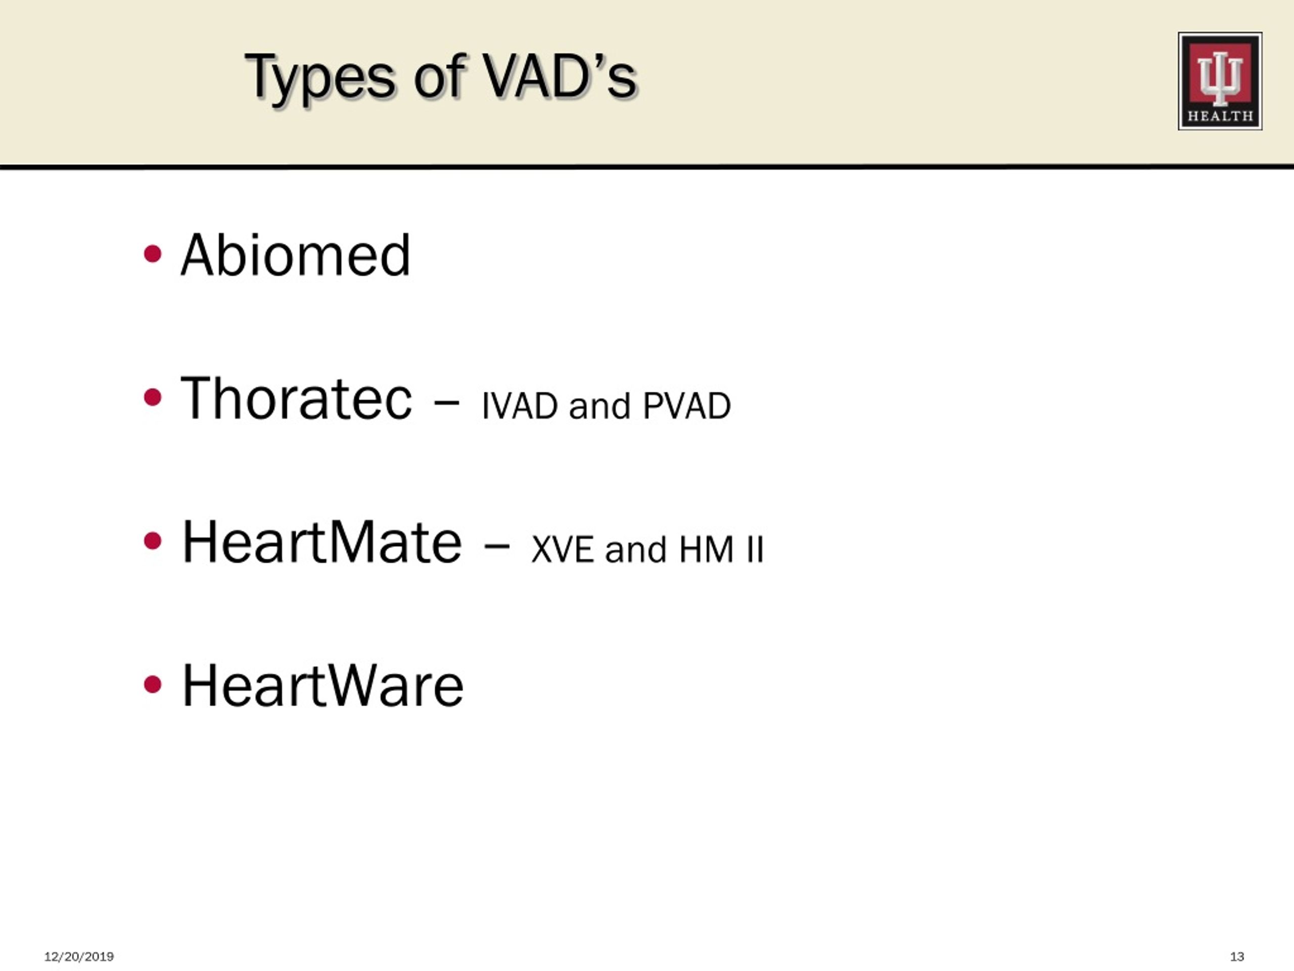Click the red bullet beside Abiomed

[152, 254]
